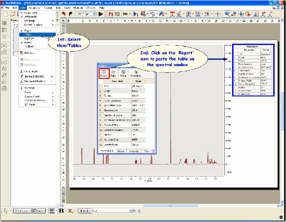The height and width of the screenshot is (222, 286).
Task: Select the Zoom In magnifier tool
Action: pyautogui.click(x=227, y=14)
